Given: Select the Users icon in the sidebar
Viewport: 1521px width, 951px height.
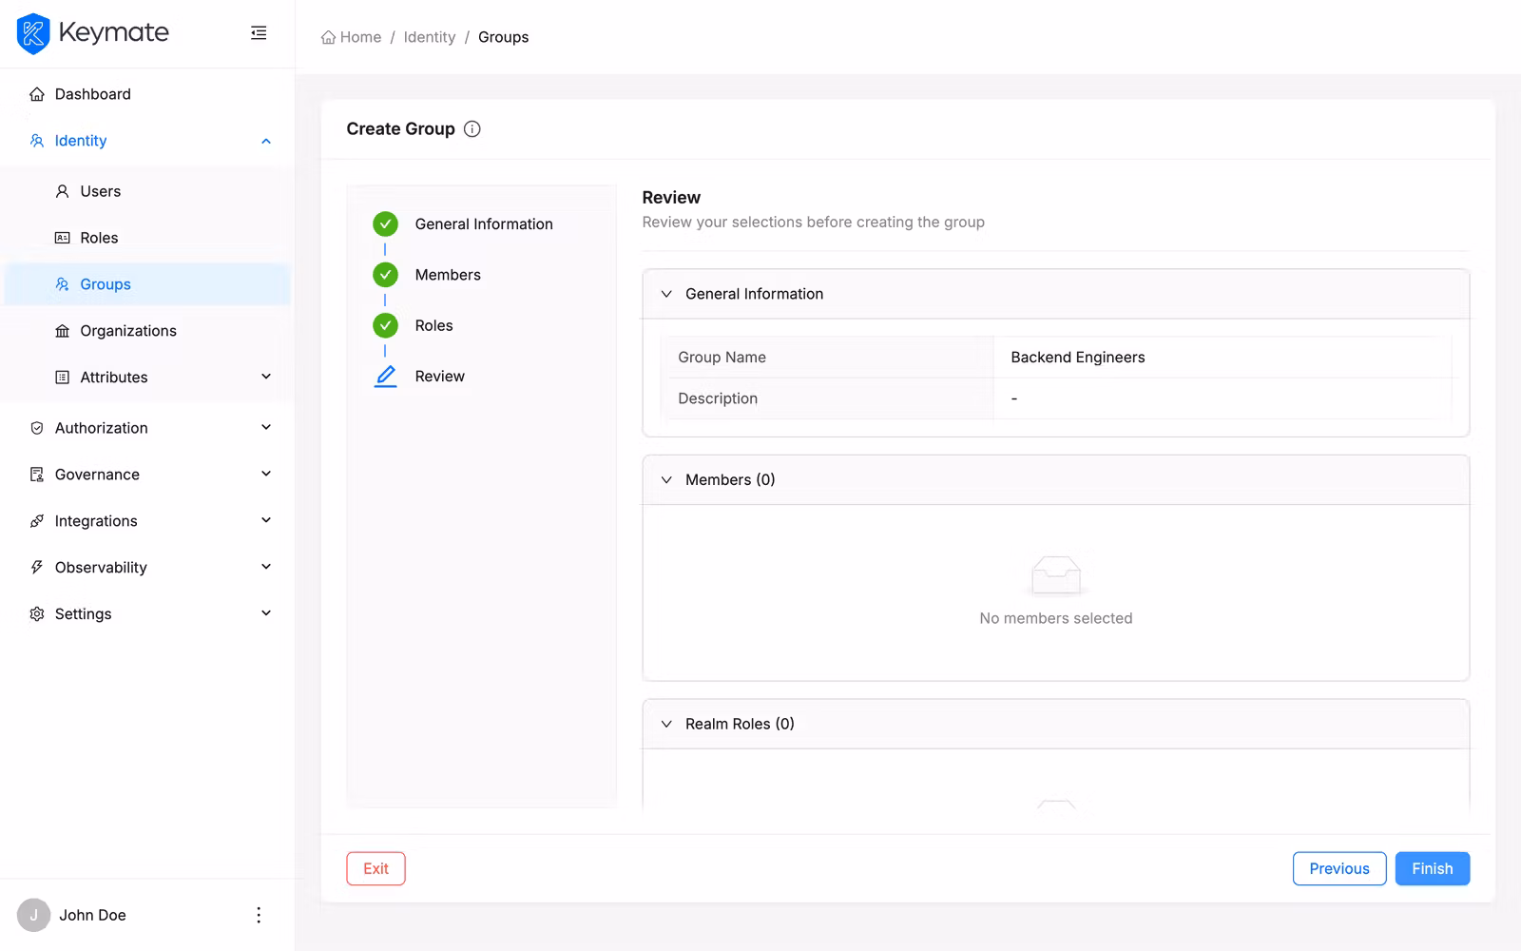Looking at the screenshot, I should tap(61, 190).
